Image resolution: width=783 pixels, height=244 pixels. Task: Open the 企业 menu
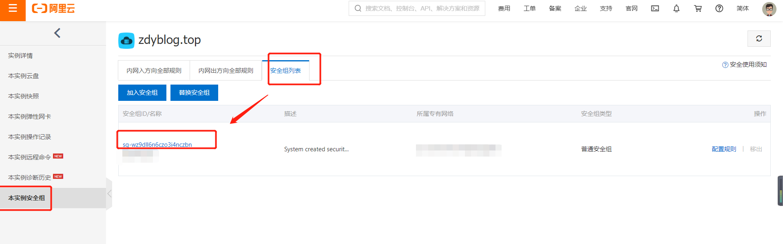point(581,9)
